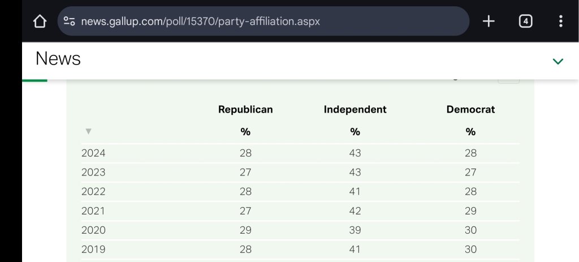
Task: Open the tab switcher showing 4 tabs
Action: (525, 22)
